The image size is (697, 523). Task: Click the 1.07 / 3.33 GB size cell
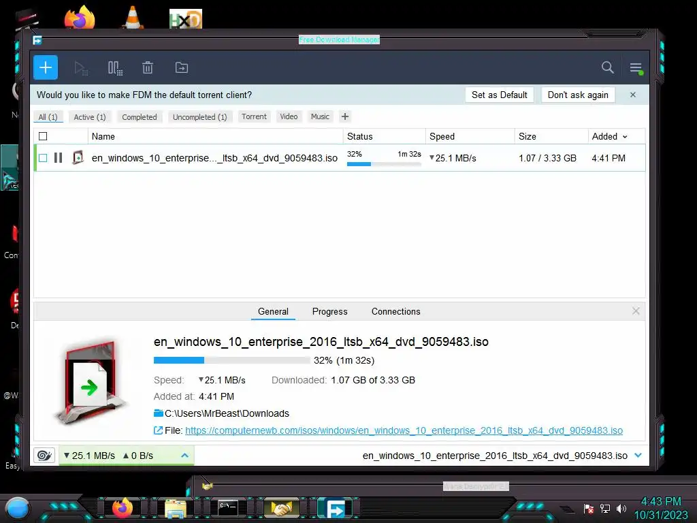[x=548, y=158]
